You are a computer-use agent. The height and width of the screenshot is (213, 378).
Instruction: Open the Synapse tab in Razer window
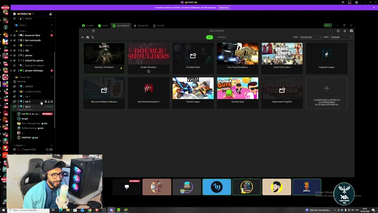coord(88,26)
